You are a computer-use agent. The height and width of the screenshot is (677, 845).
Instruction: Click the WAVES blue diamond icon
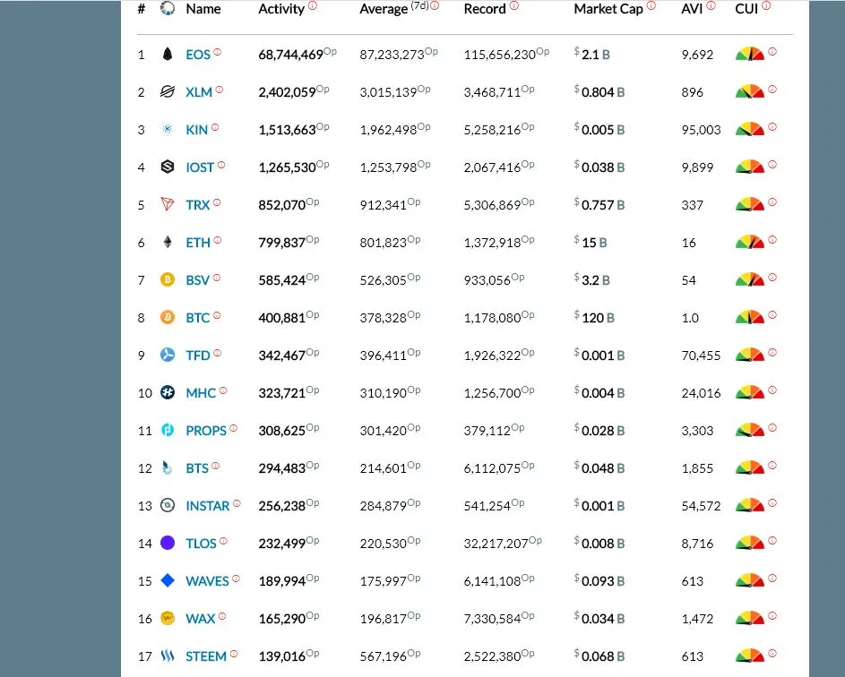click(x=168, y=580)
